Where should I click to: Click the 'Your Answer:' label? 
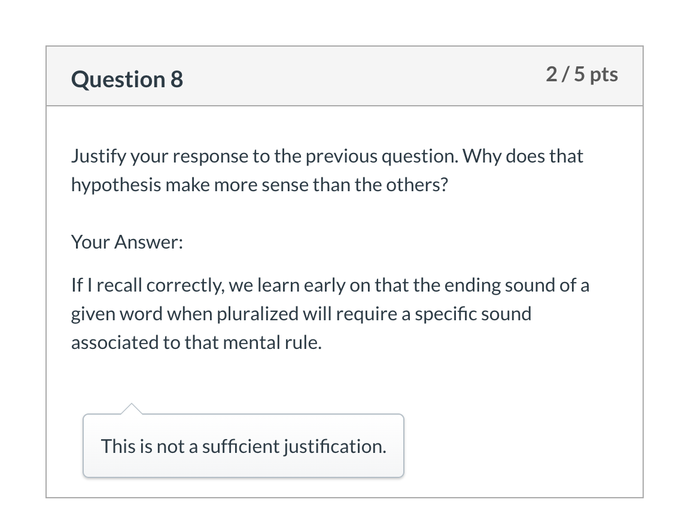pyautogui.click(x=127, y=242)
